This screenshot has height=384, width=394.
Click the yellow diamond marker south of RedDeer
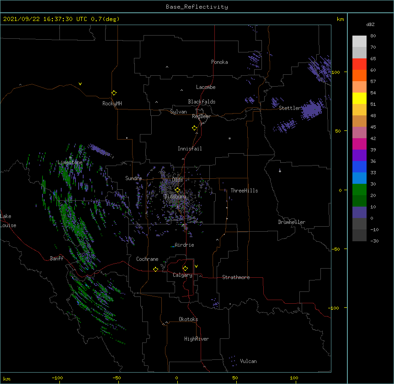coord(194,128)
